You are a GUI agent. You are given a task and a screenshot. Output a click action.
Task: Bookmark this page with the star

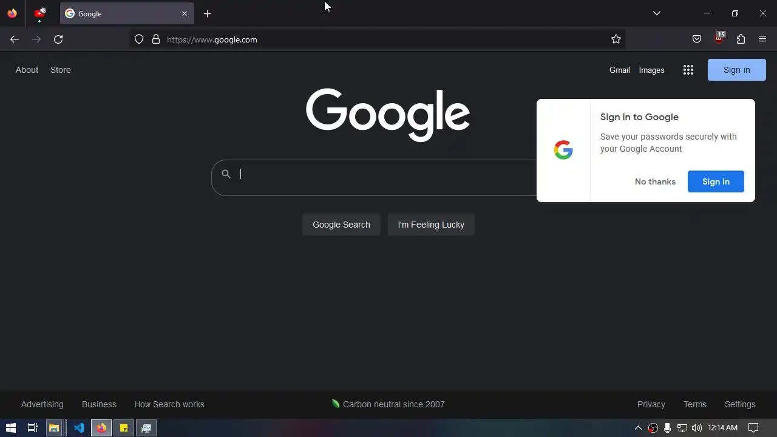point(616,39)
